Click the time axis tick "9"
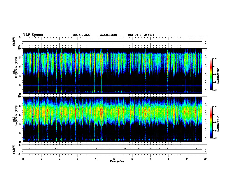Screen dimensions: 231x178 pos(187,159)
